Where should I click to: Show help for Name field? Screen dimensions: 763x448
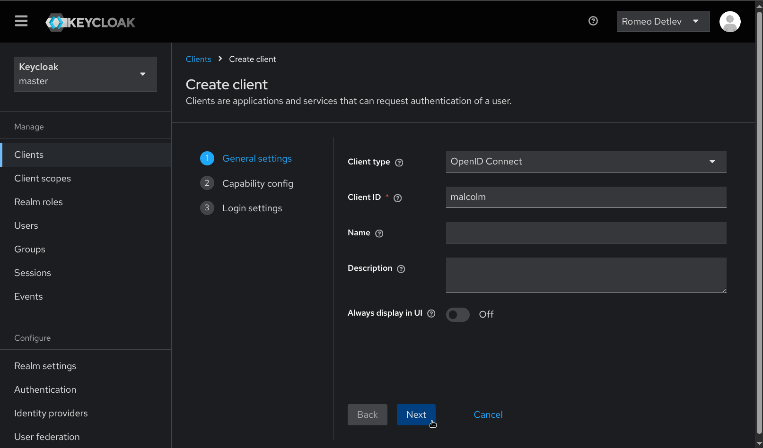pos(379,233)
